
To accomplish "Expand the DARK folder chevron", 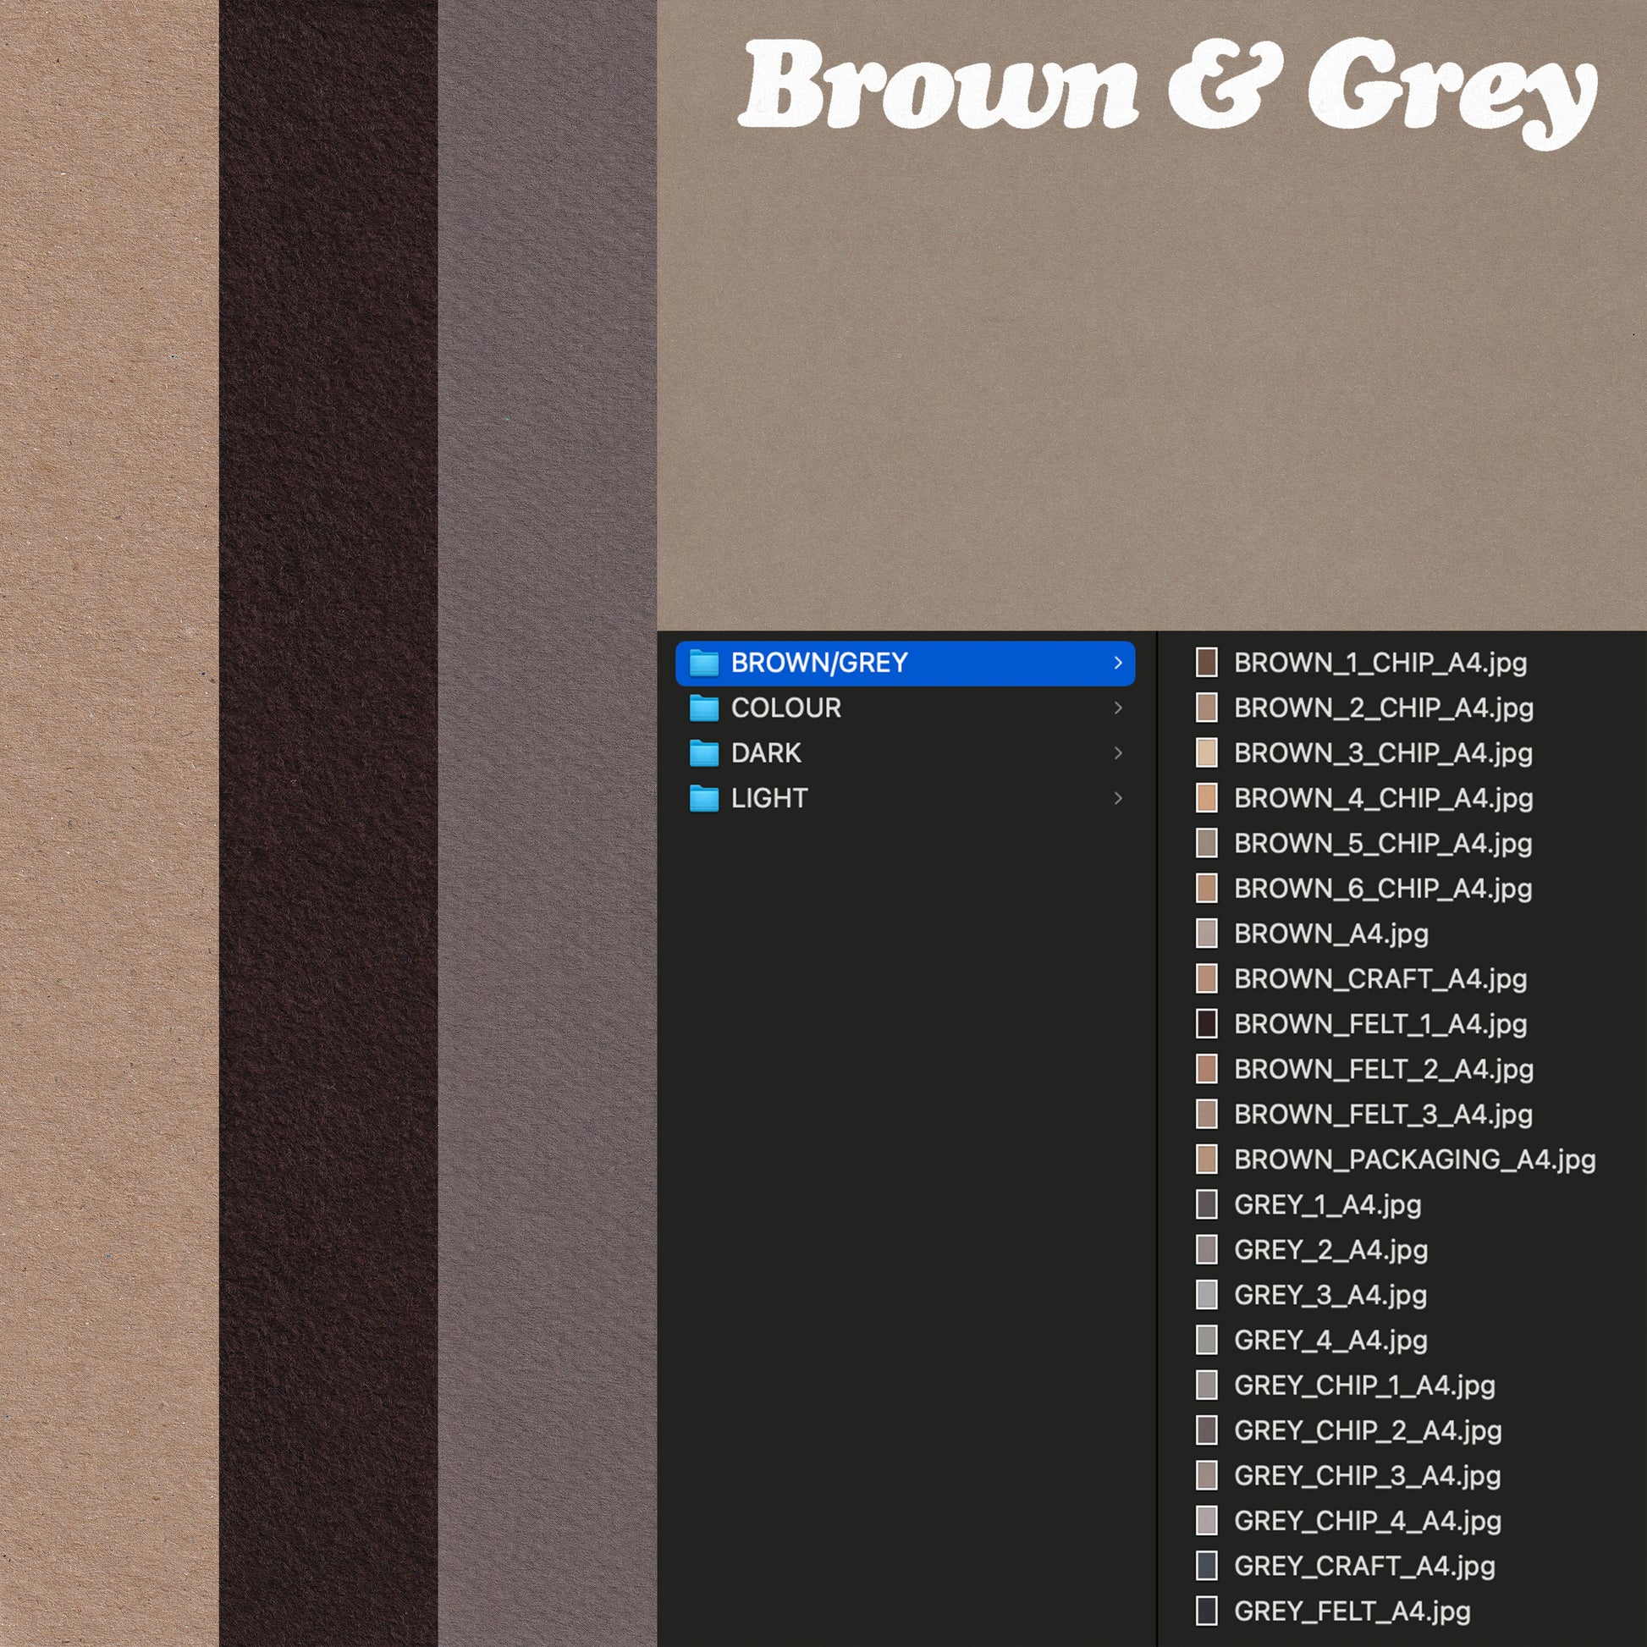I will pos(1117,752).
